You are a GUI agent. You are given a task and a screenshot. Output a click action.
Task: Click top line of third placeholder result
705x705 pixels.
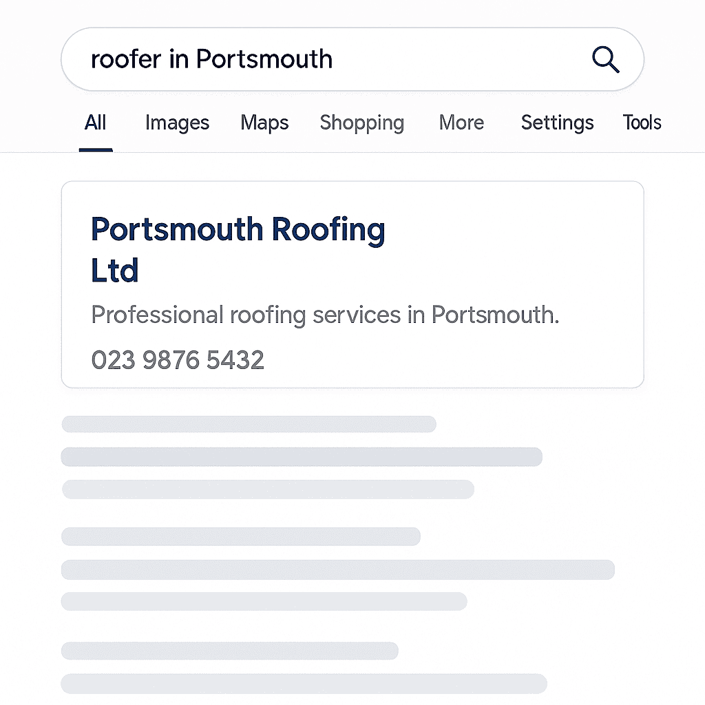pos(229,651)
